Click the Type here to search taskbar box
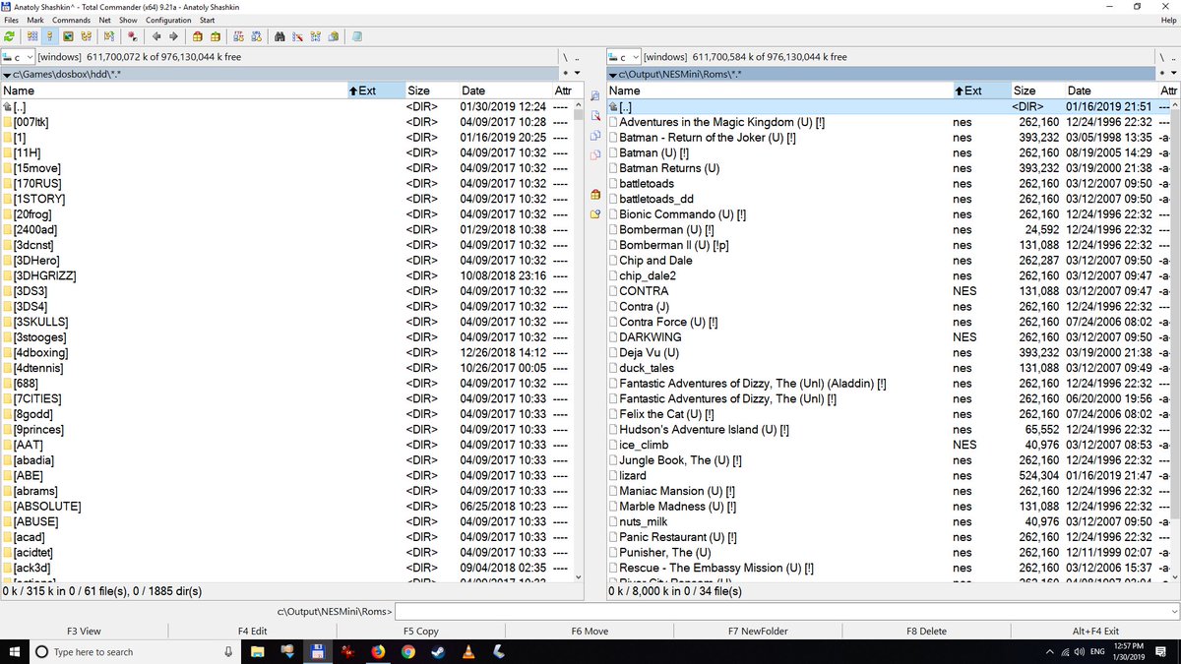This screenshot has height=664, width=1181. (x=135, y=651)
